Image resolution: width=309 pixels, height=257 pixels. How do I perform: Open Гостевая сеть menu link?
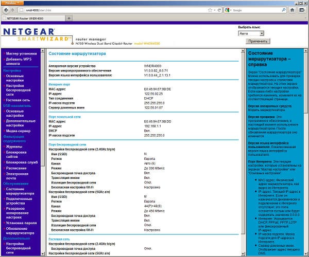point(18,100)
